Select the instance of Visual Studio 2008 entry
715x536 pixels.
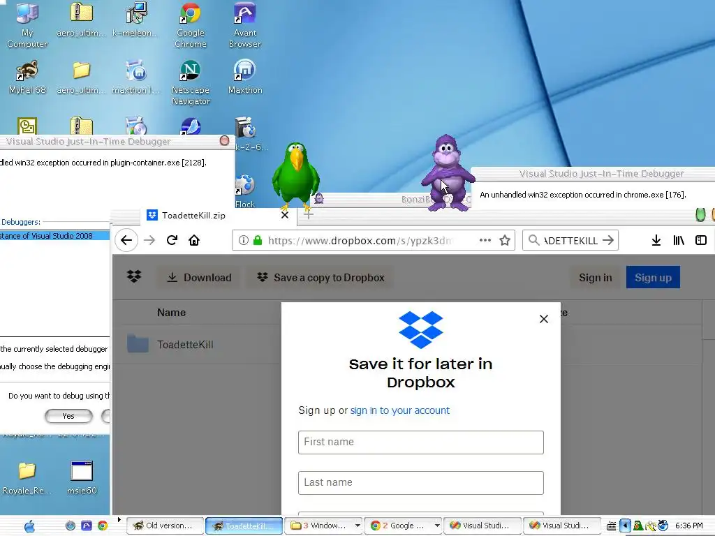[x=54, y=236]
